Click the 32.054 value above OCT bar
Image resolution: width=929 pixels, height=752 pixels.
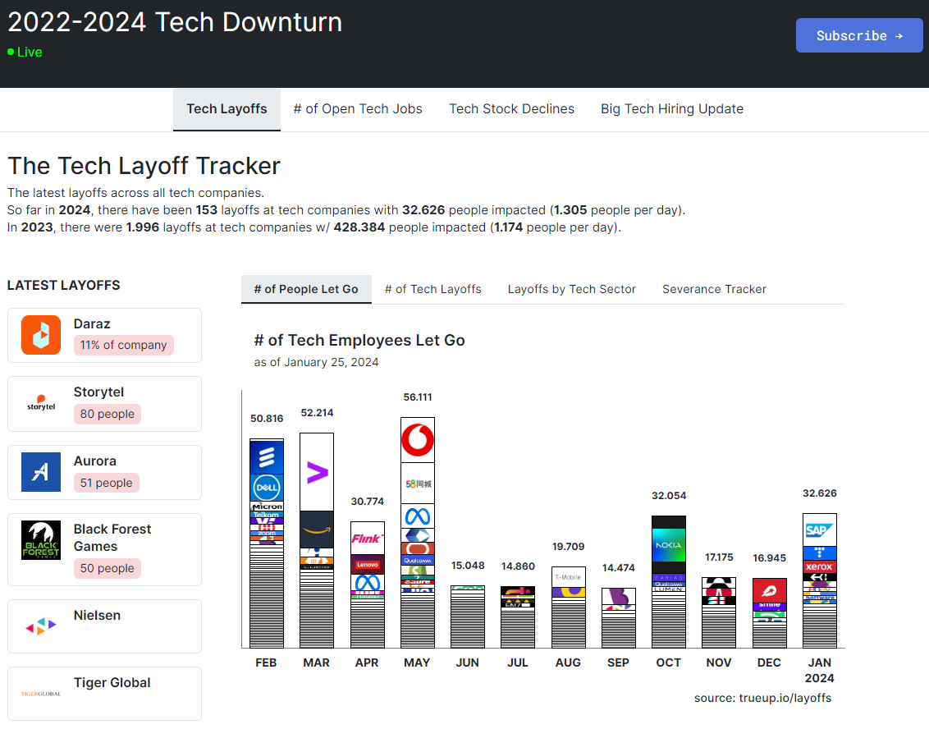[669, 495]
